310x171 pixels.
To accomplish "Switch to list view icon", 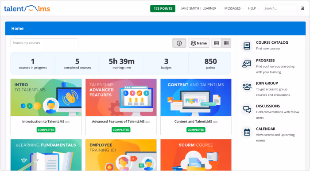I will (217, 43).
